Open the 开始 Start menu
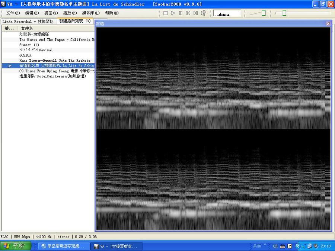The height and width of the screenshot is (251, 335). pyautogui.click(x=16, y=246)
